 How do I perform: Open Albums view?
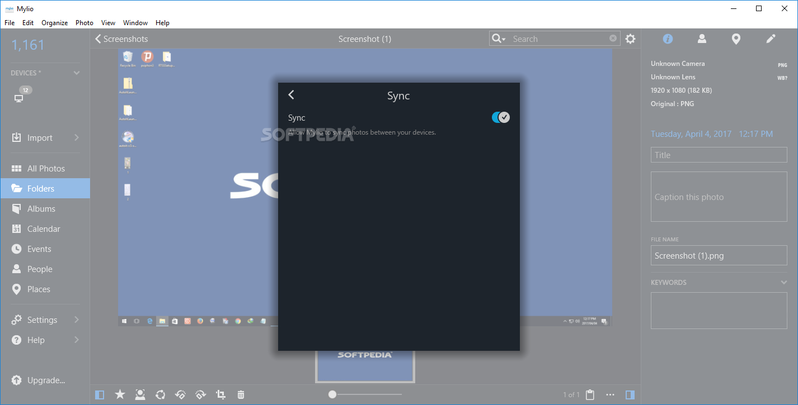pos(45,208)
